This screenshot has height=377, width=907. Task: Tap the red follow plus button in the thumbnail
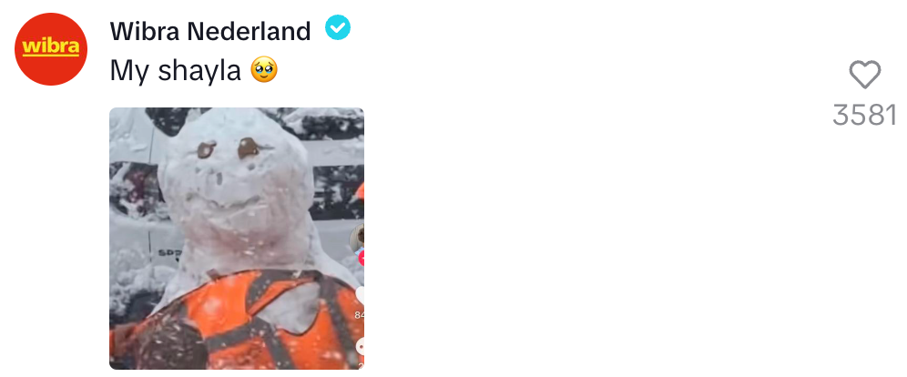(362, 258)
